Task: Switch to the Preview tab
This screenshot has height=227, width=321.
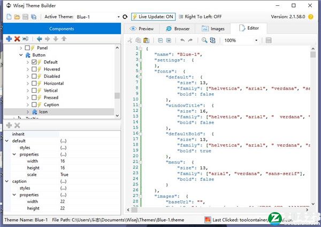Action: [142, 29]
